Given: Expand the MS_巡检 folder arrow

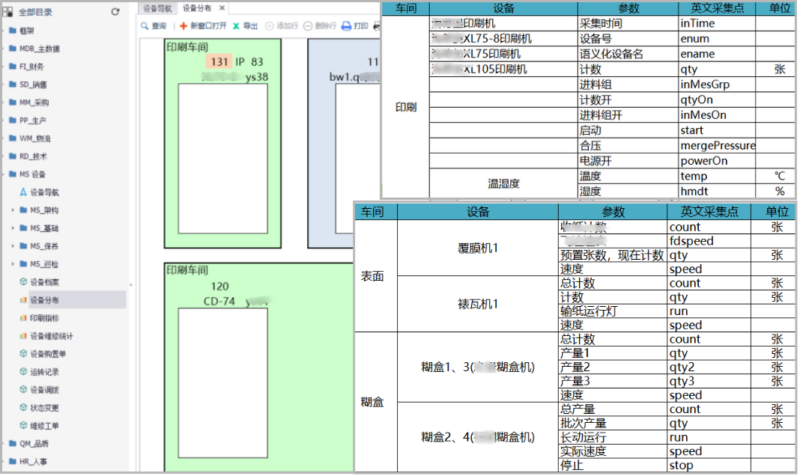Looking at the screenshot, I should (13, 264).
